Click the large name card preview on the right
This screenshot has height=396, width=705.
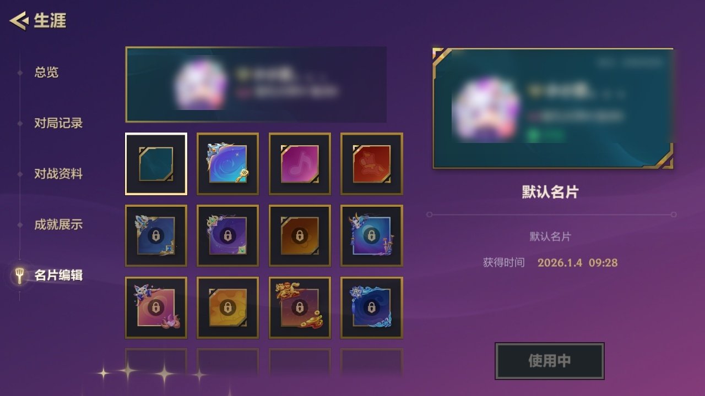tap(553, 108)
